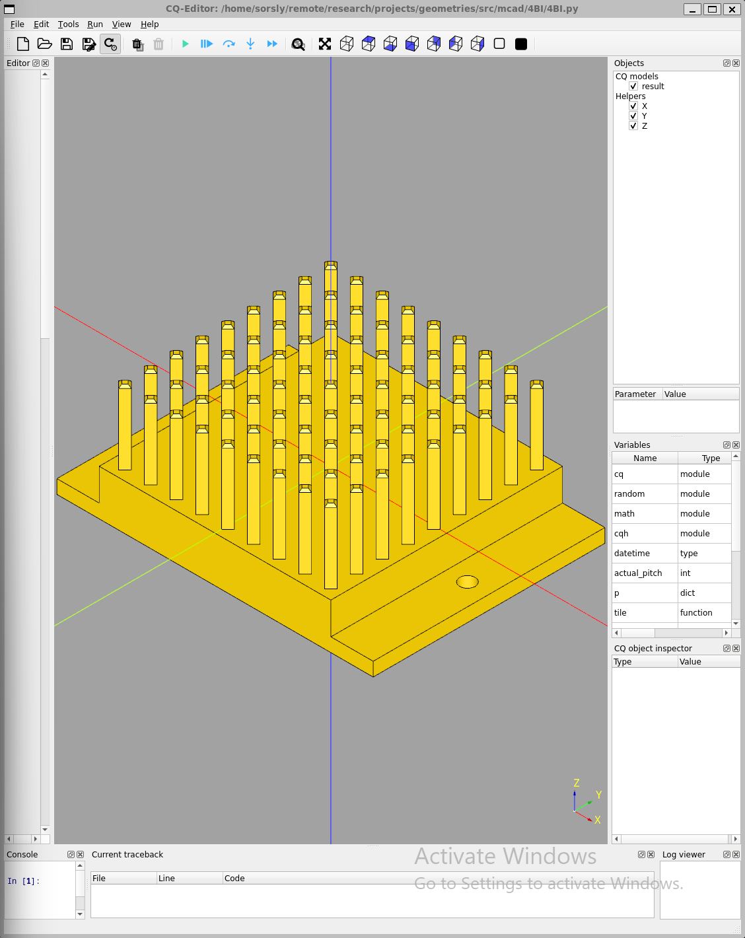Run the script with the play icon
Screen dimensions: 745x938
click(185, 44)
